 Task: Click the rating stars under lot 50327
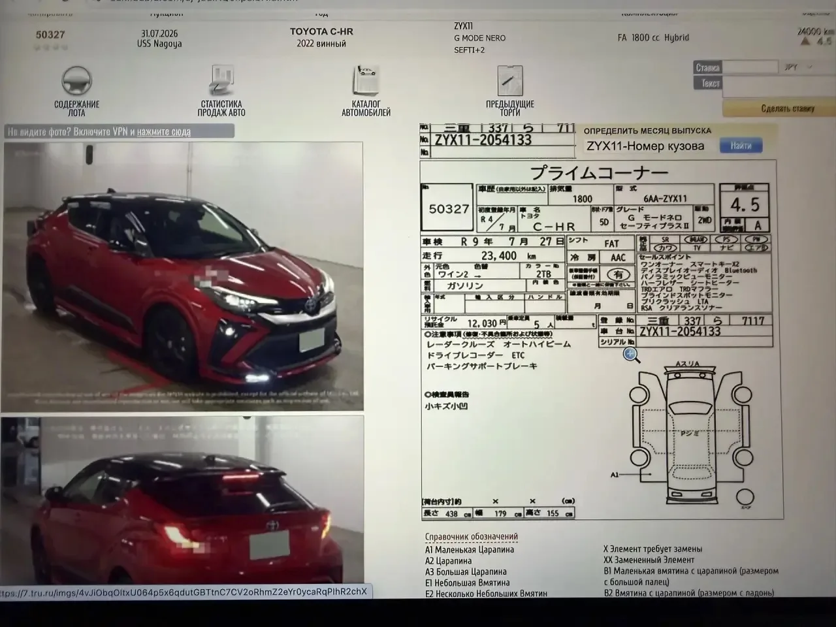[x=51, y=48]
